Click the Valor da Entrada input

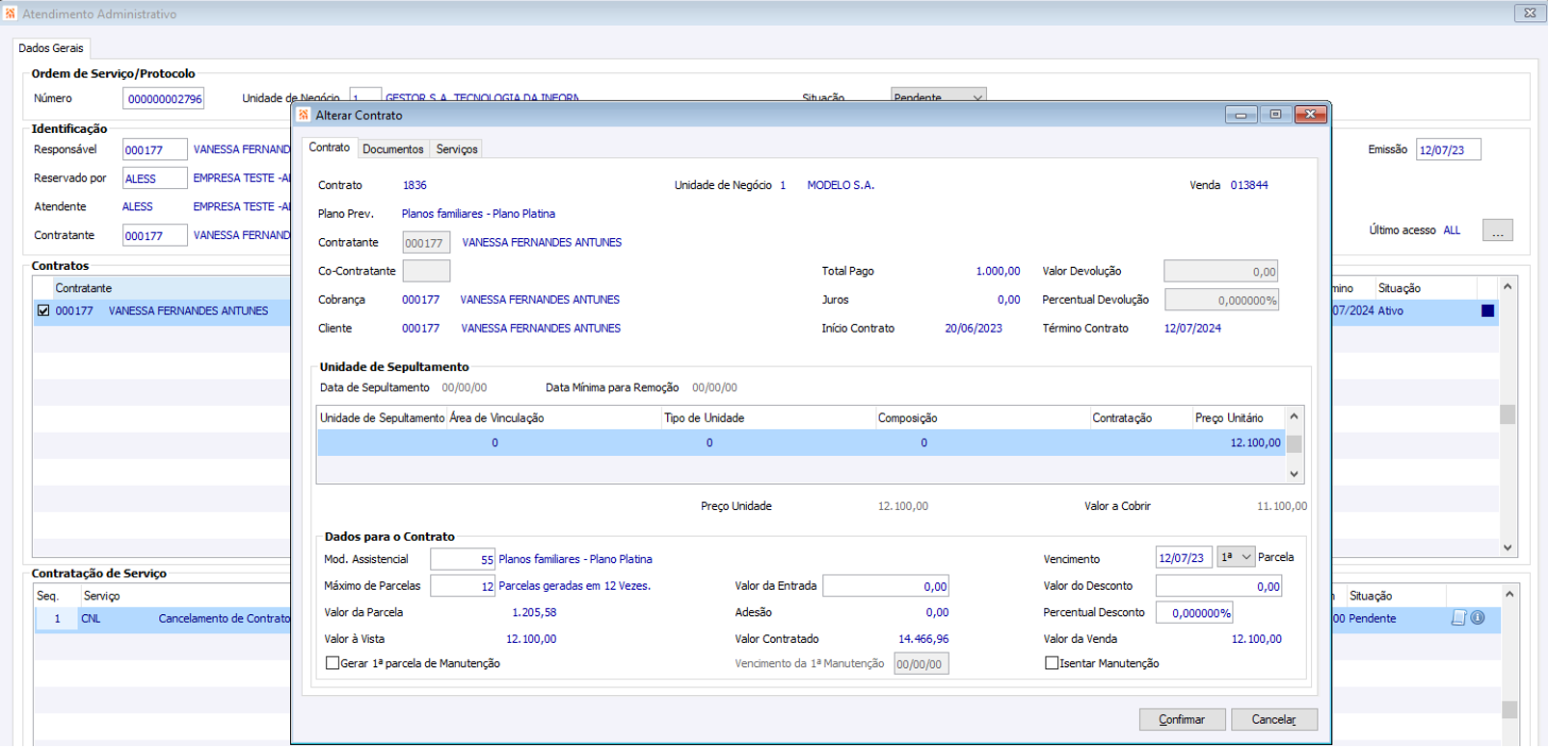tap(886, 586)
